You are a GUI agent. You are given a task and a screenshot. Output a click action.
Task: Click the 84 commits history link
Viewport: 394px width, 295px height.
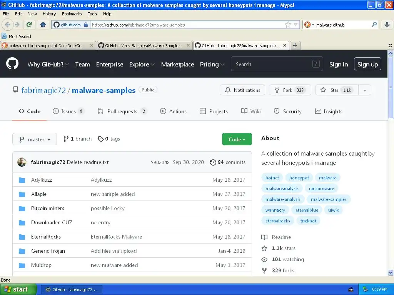point(228,162)
